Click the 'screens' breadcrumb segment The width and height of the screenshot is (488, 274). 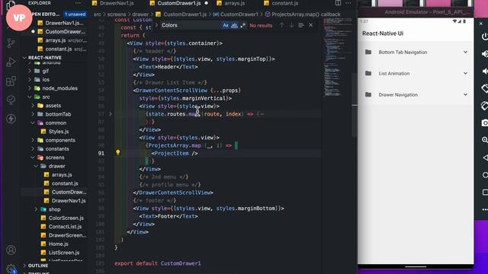click(x=117, y=14)
